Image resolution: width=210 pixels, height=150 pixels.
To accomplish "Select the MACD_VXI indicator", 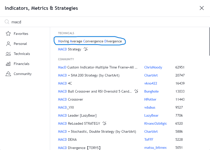I will pos(66,107).
